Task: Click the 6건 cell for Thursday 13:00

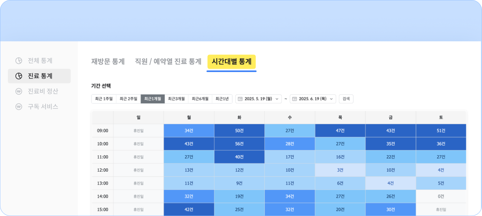Action: click(x=340, y=183)
